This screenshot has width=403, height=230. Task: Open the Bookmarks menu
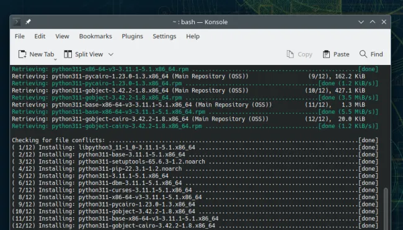95,36
